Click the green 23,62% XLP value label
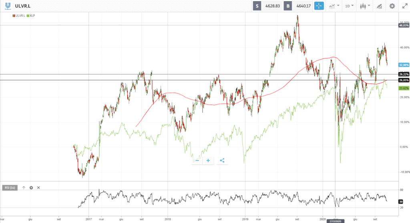Image resolution: width=410 pixels, height=223 pixels. pos(404,88)
